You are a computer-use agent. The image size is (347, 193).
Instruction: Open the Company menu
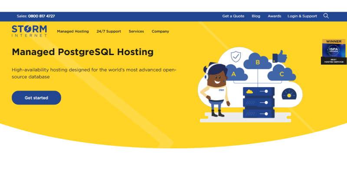coord(160,31)
